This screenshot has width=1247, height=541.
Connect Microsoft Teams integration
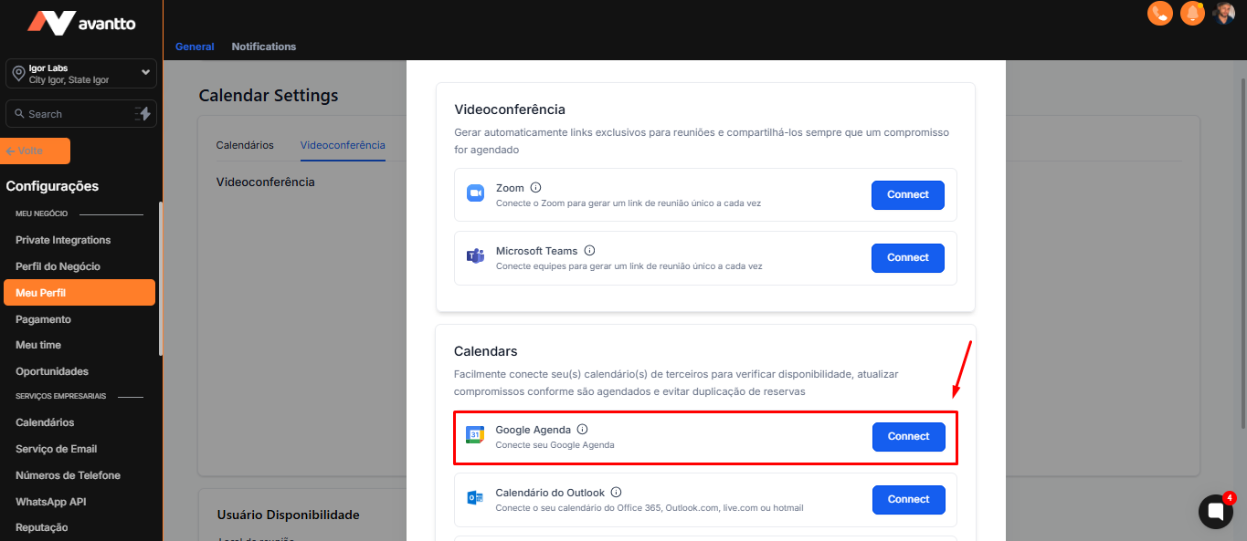click(x=907, y=257)
